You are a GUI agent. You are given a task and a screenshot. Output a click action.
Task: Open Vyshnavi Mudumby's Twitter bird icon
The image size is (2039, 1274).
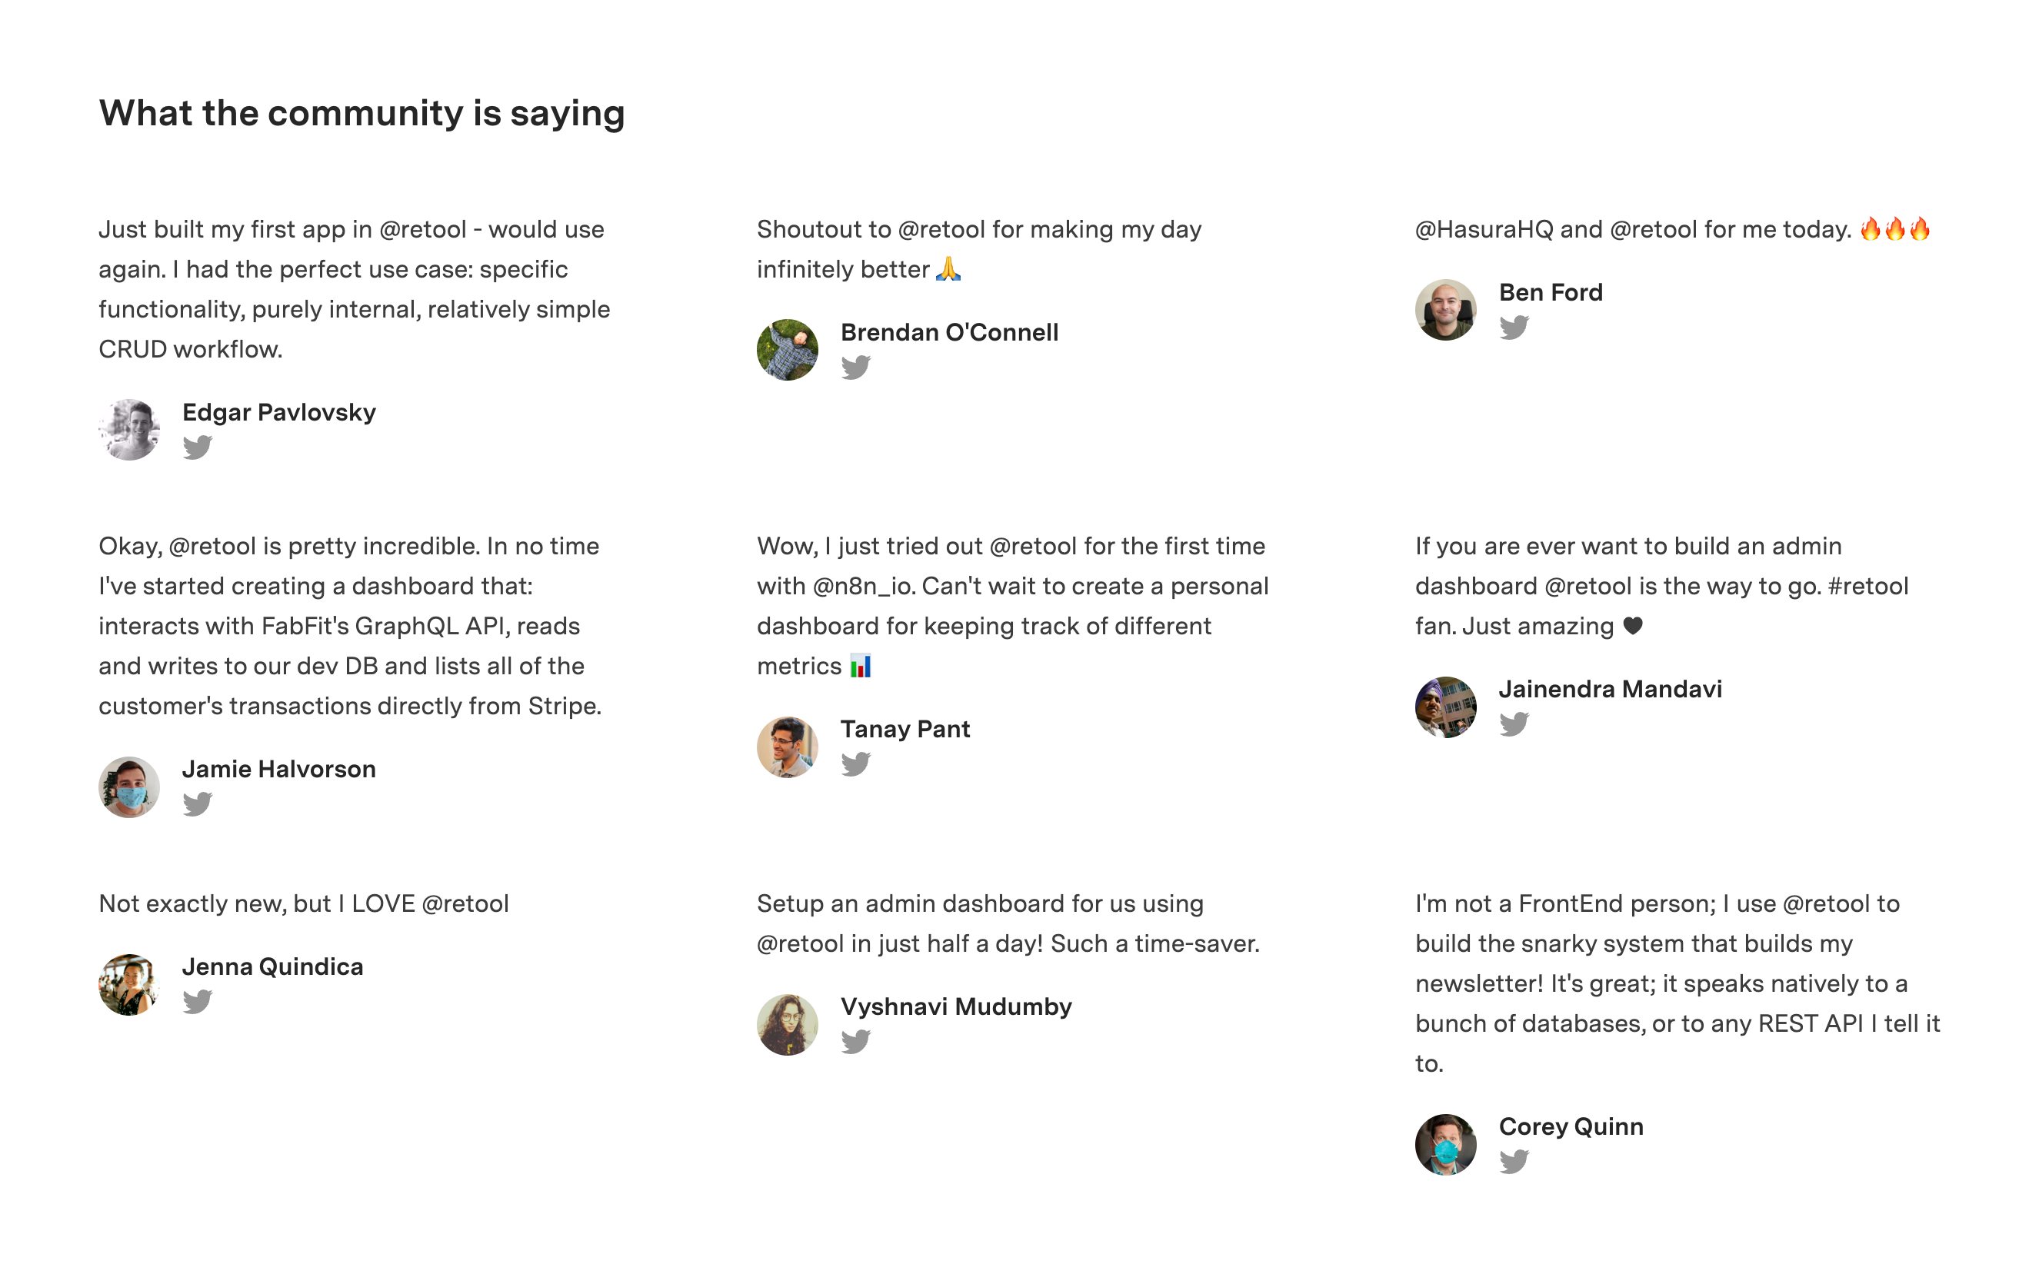coord(855,1042)
